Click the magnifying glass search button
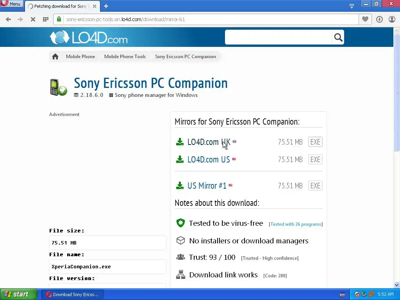The height and width of the screenshot is (300, 400). 338,37
